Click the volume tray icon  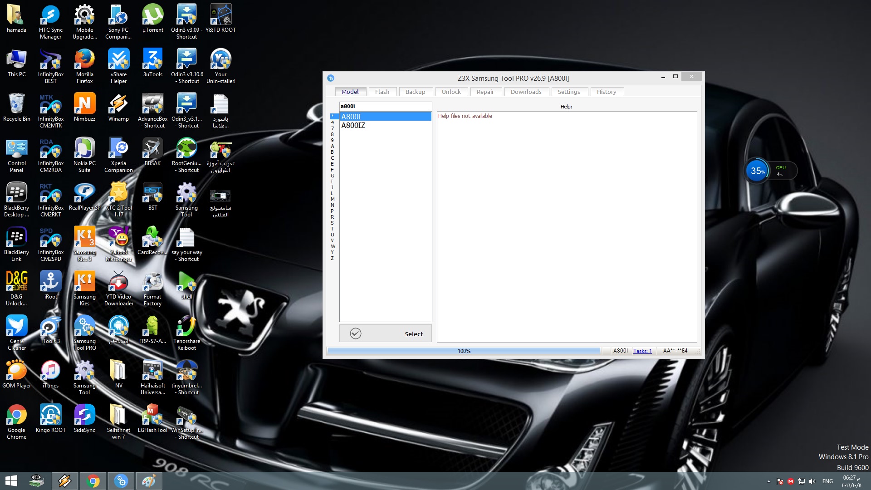pos(812,481)
